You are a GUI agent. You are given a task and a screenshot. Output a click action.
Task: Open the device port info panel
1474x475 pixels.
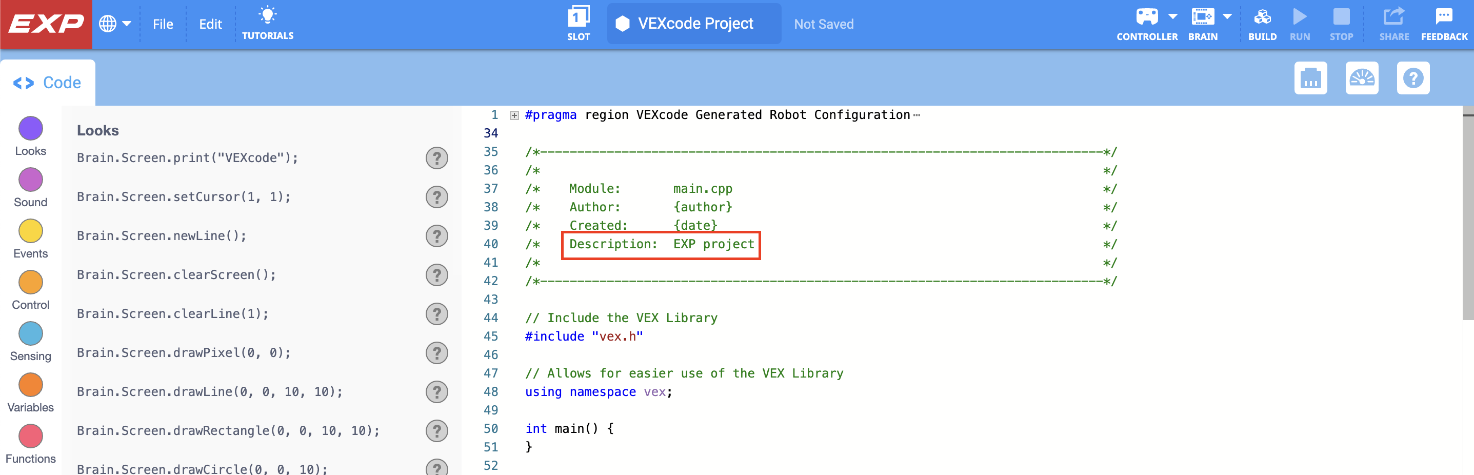click(x=1311, y=78)
